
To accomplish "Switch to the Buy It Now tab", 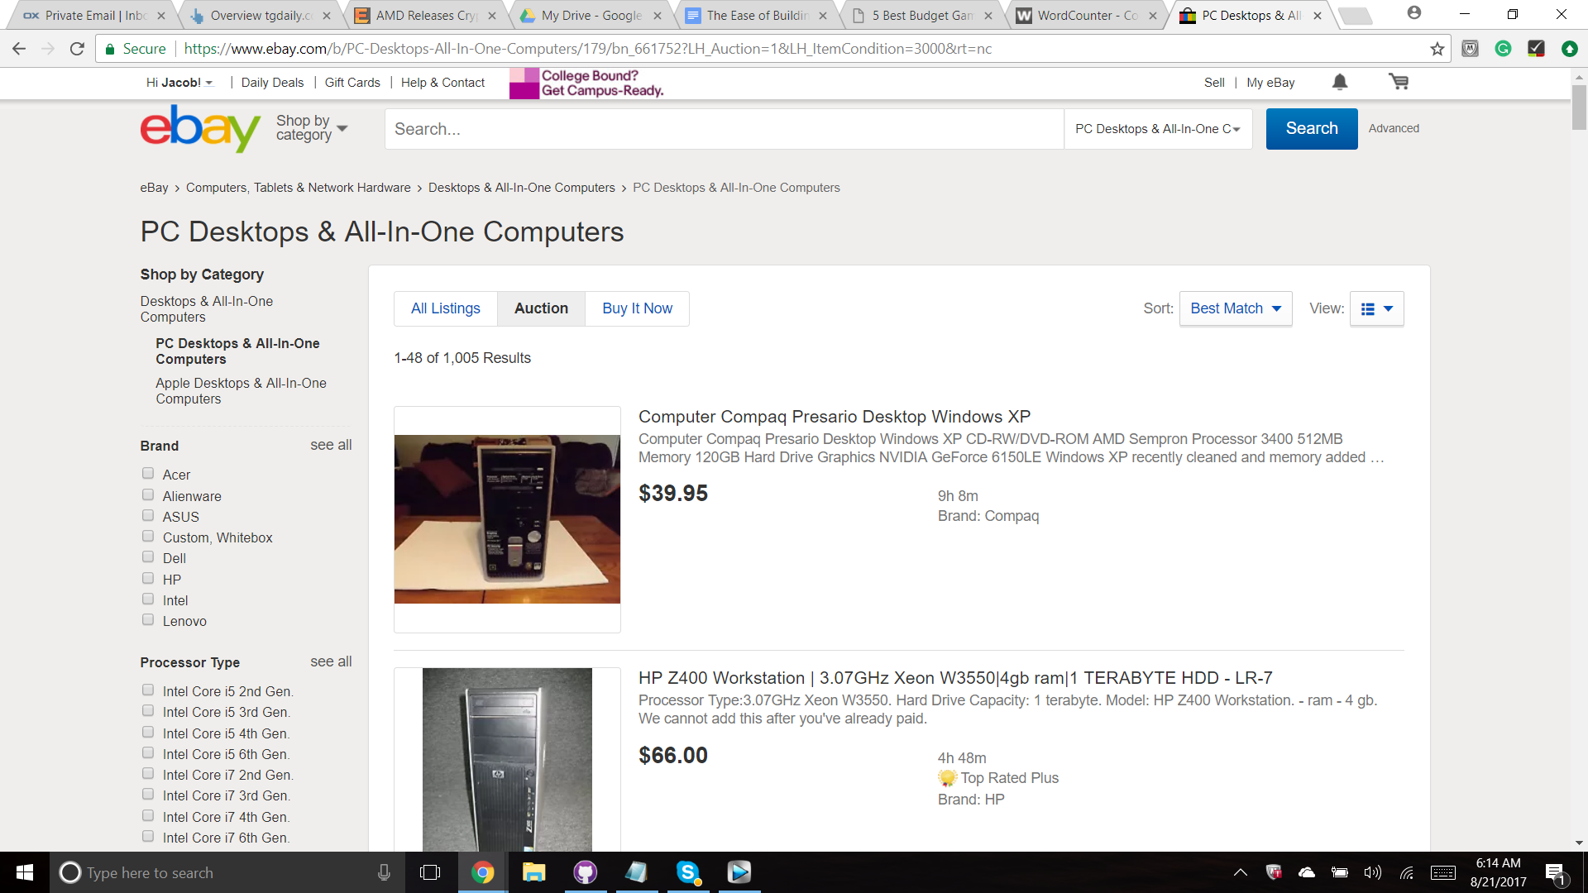I will (637, 308).
